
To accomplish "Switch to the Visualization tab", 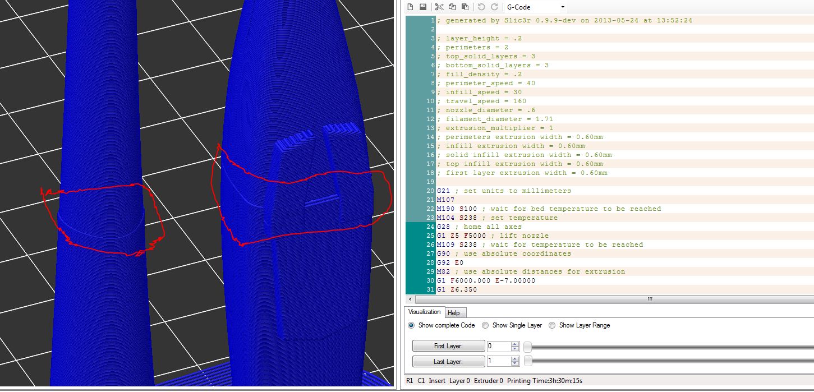I will pyautogui.click(x=424, y=312).
